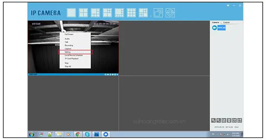This screenshot has width=266, height=140.
Task: Click the WIFICAM overlay text in the video
Action: (x=36, y=24)
